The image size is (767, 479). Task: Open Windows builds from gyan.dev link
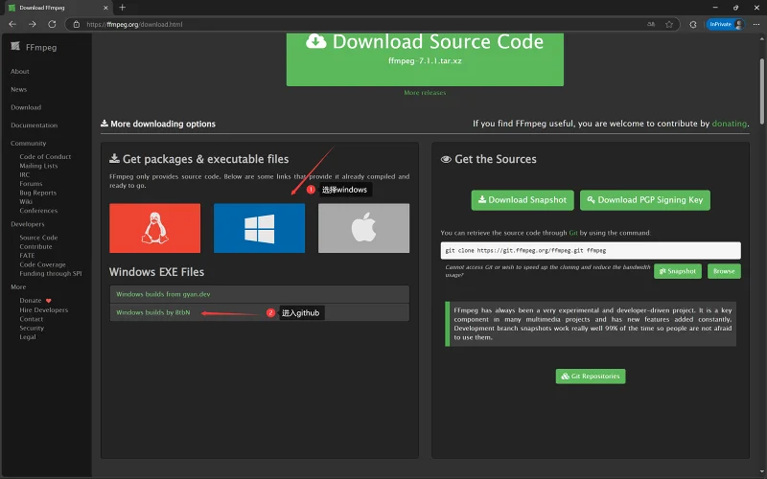[163, 294]
